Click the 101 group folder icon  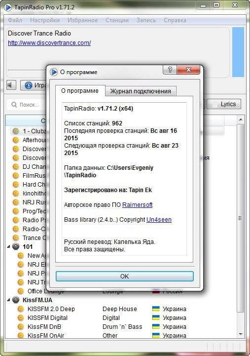[16, 246]
